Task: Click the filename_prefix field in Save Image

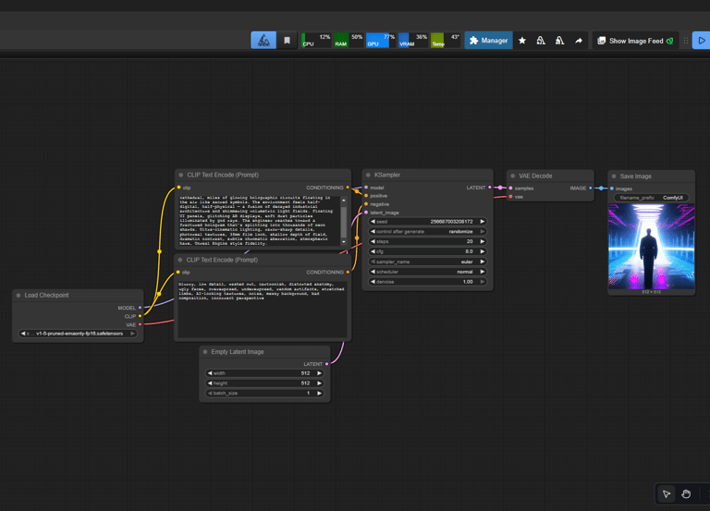Action: pyautogui.click(x=651, y=198)
